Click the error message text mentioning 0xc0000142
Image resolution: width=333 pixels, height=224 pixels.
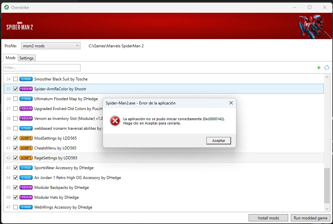click(174, 121)
